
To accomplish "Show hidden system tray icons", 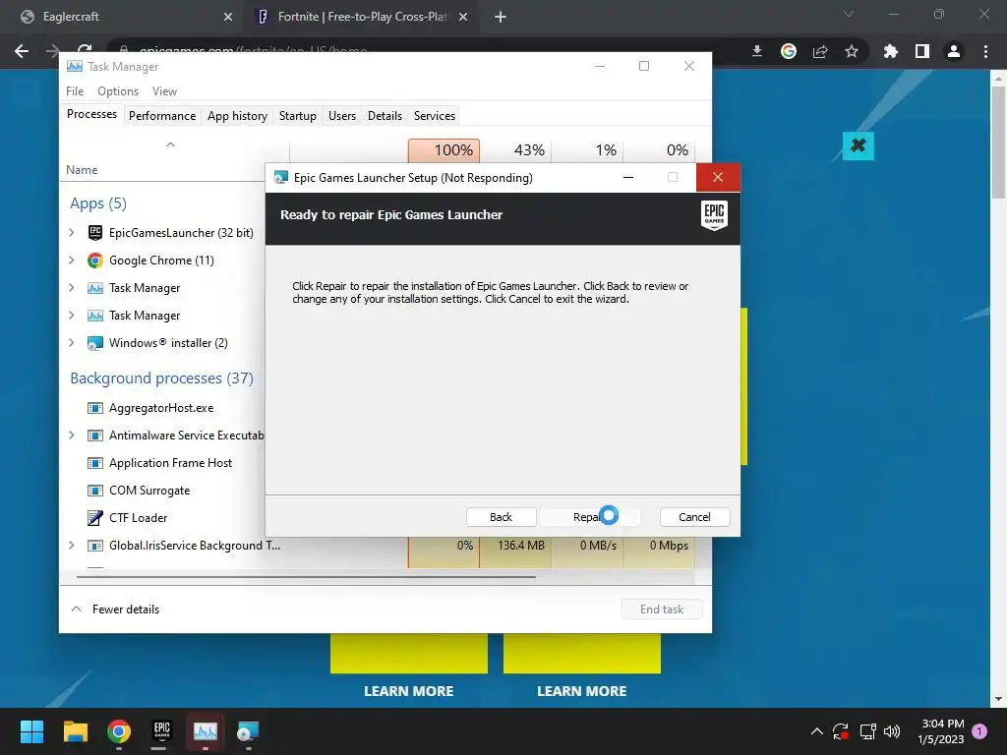I will [x=817, y=731].
